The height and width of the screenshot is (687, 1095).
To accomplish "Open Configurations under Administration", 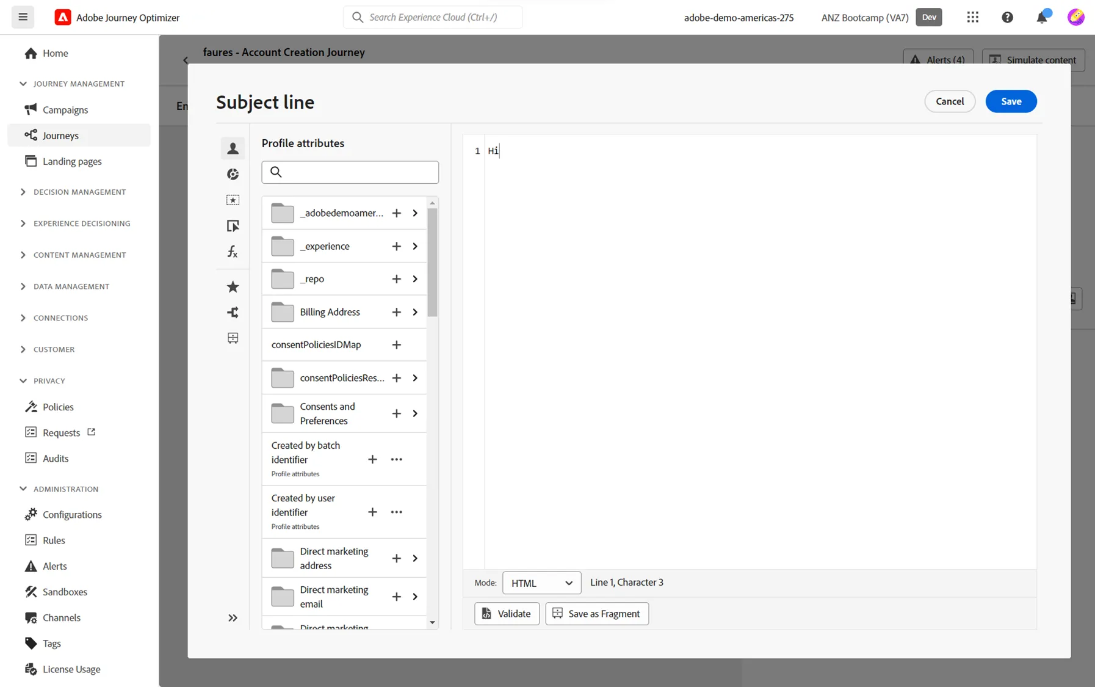I will click(71, 515).
